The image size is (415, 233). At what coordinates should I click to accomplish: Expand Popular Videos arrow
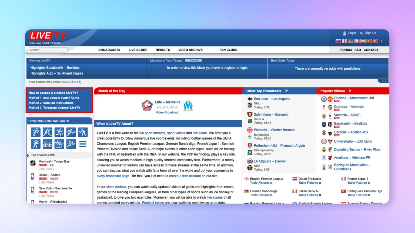(x=350, y=91)
